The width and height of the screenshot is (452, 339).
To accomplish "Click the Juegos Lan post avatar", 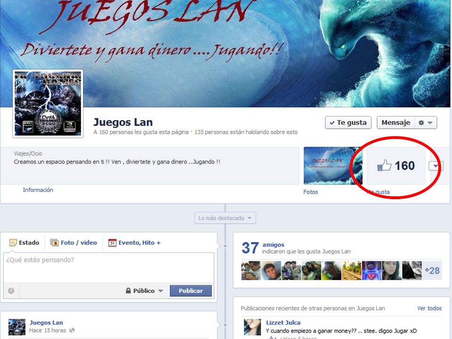I will (x=17, y=327).
